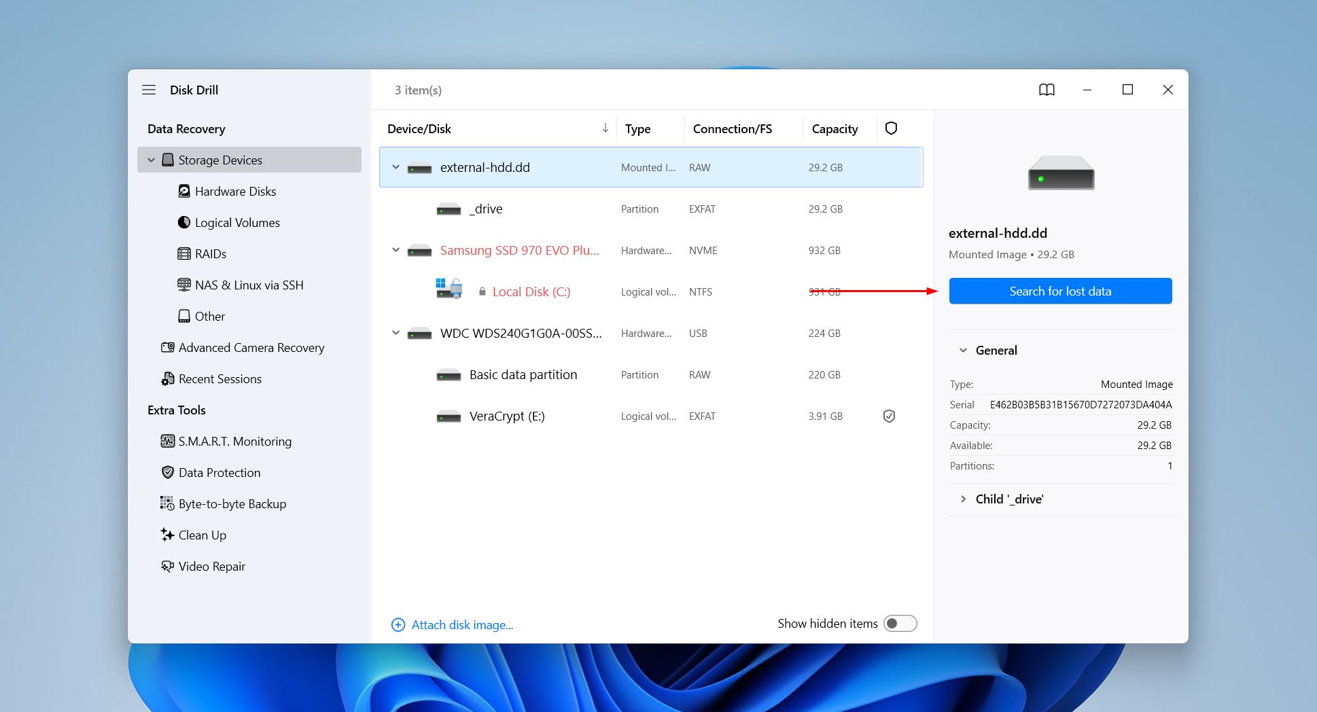Viewport: 1317px width, 712px height.
Task: Select RAIDs in sidebar
Action: click(211, 254)
